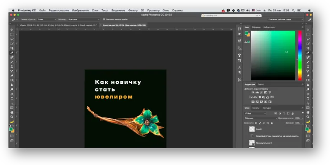330x165 pixels.
Task: Select the Blur tool in left toolbar
Action: (x=12, y=85)
